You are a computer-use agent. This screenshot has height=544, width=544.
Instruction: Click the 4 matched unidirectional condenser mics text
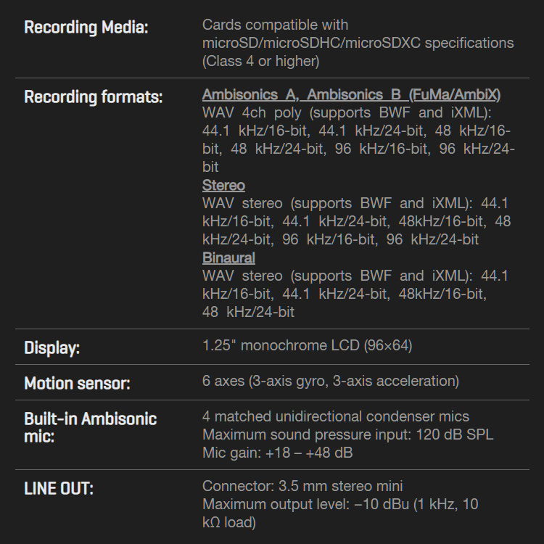click(x=336, y=416)
